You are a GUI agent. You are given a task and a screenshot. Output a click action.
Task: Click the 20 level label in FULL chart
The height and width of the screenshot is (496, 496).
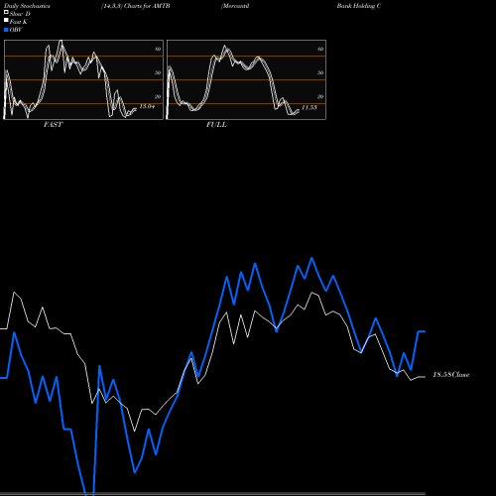click(320, 96)
